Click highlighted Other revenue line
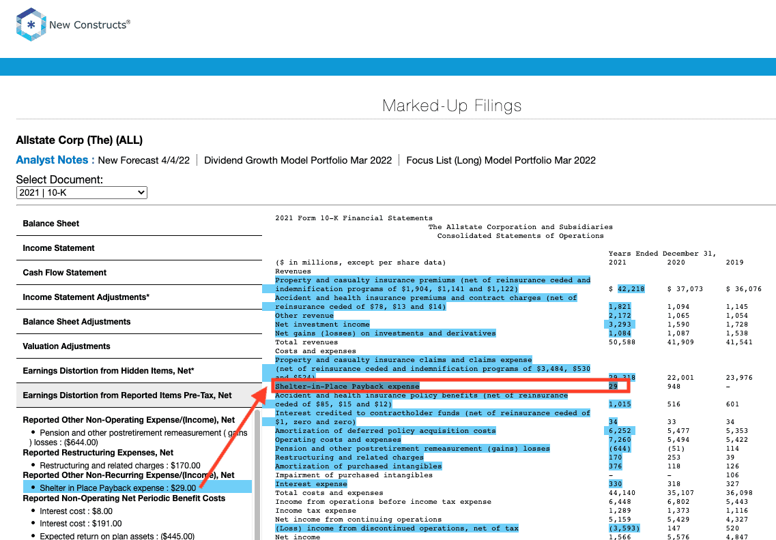 (304, 316)
